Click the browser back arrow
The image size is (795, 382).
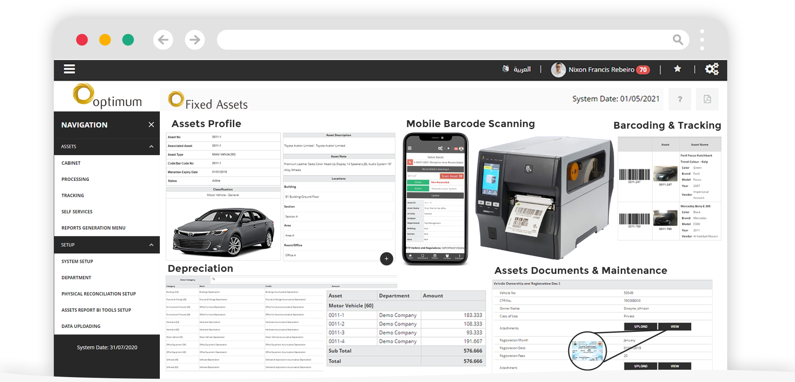pyautogui.click(x=163, y=40)
